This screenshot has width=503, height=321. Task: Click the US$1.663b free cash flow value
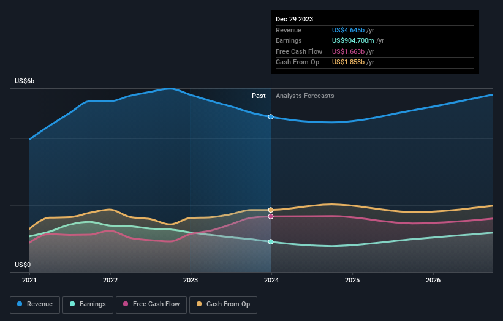(348, 51)
